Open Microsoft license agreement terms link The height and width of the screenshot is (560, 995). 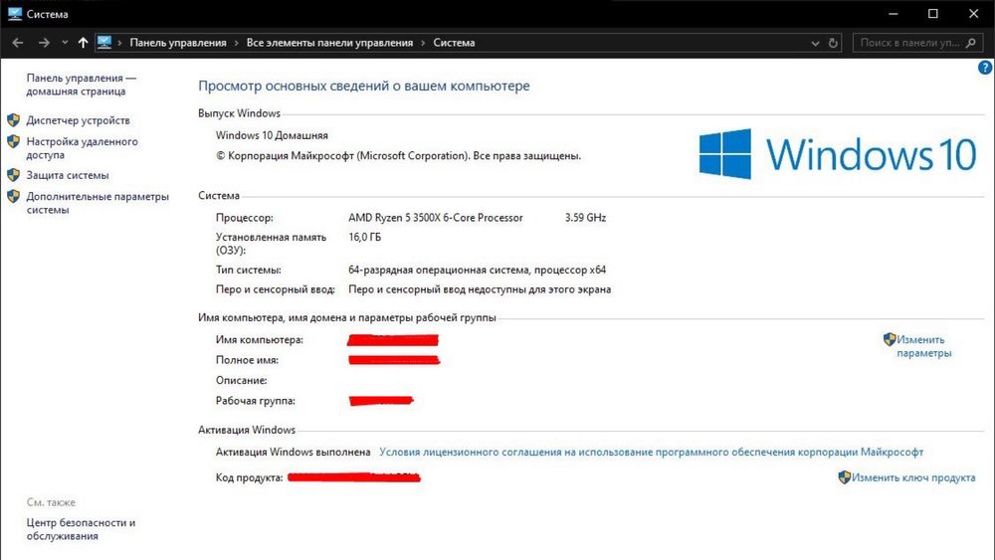click(x=651, y=452)
